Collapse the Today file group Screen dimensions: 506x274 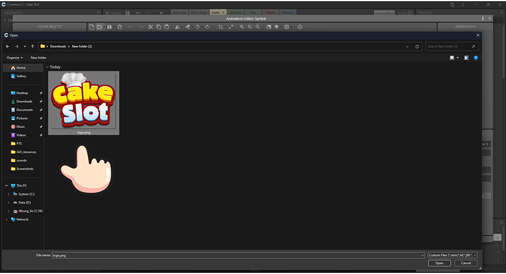(47, 67)
